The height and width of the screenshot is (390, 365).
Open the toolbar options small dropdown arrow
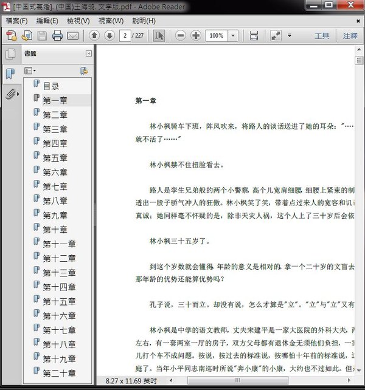click(x=290, y=36)
